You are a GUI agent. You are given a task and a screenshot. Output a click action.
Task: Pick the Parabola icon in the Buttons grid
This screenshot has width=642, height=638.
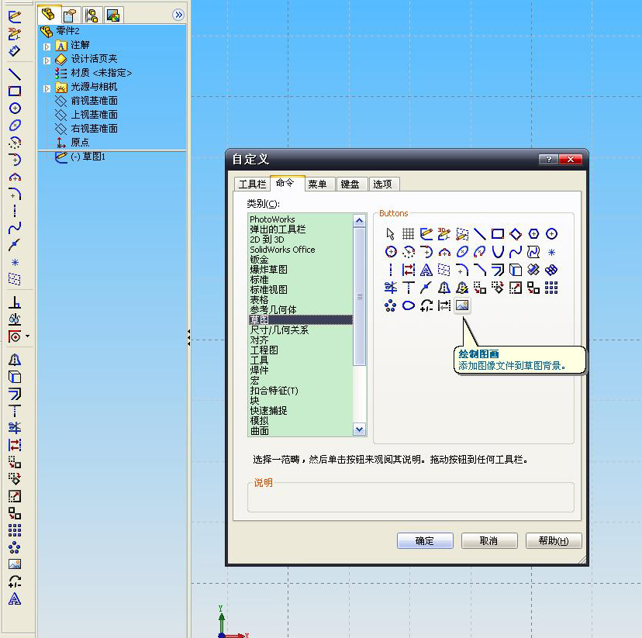498,252
